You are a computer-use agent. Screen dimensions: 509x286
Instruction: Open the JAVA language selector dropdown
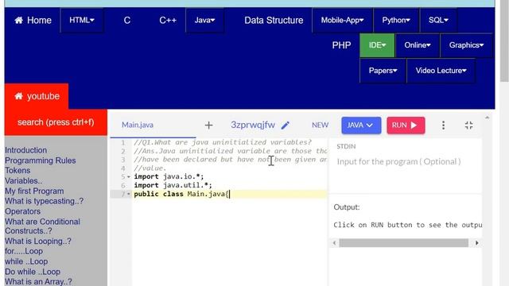click(x=361, y=126)
